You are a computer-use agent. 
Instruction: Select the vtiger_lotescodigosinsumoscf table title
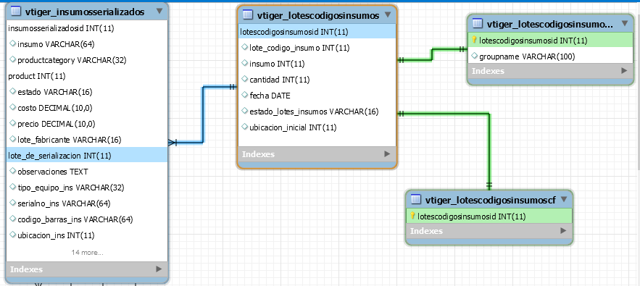click(490, 200)
